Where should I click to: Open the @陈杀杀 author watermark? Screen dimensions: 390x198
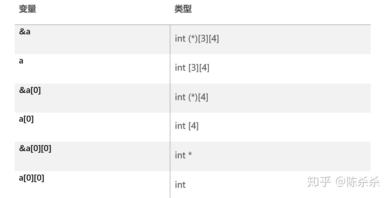pyautogui.click(x=358, y=182)
